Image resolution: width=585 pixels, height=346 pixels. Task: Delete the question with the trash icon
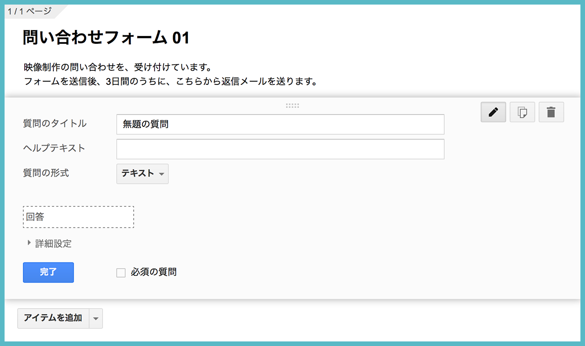coord(552,112)
